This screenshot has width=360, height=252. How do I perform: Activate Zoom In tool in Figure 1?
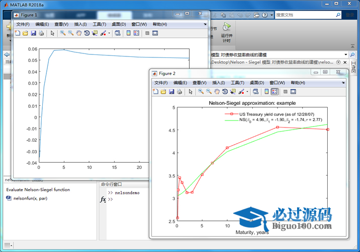click(62, 33)
